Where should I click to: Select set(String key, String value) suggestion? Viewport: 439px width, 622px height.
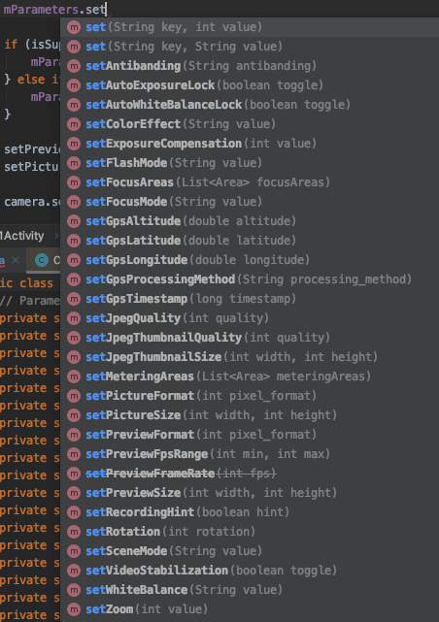(250, 47)
